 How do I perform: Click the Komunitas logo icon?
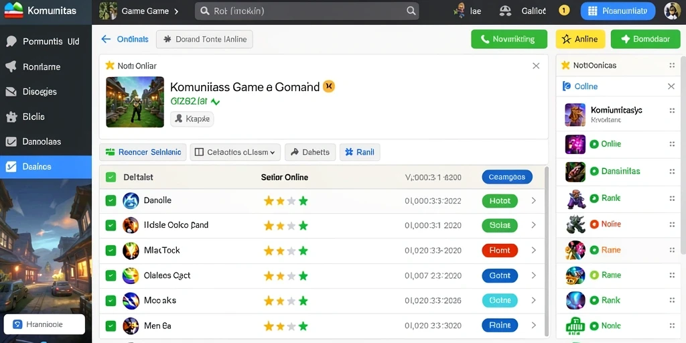coord(13,11)
